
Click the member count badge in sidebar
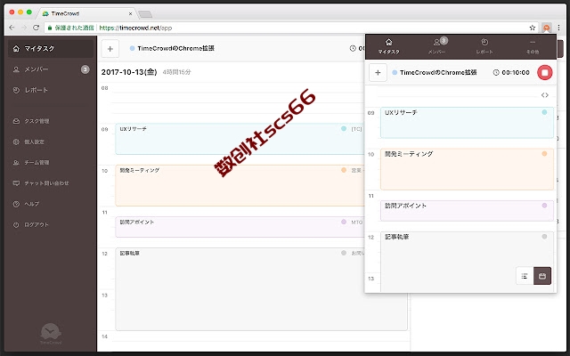pos(85,69)
